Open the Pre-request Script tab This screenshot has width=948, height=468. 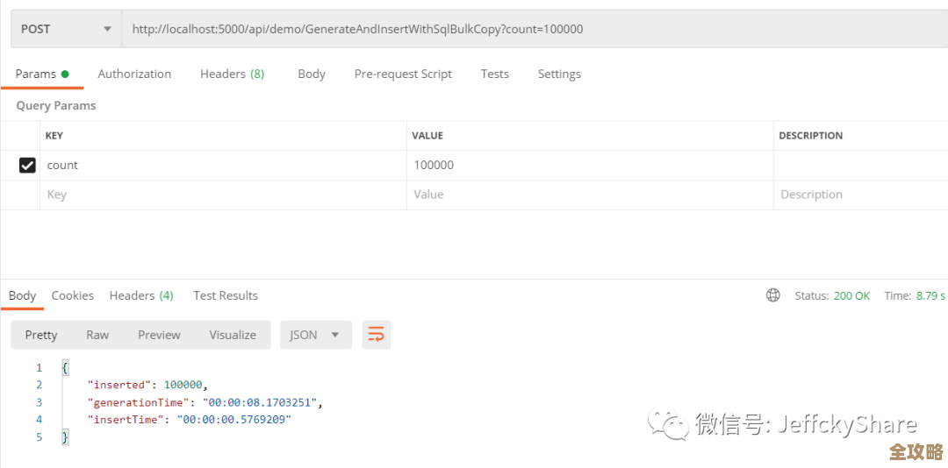pos(403,74)
